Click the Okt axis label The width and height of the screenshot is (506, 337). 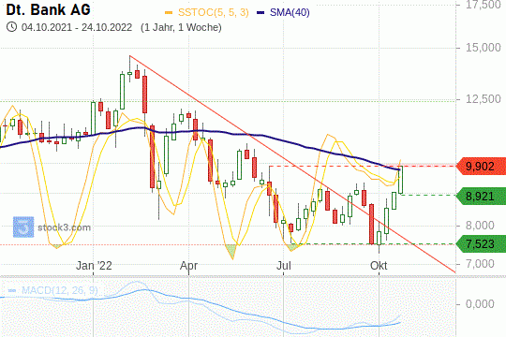click(x=379, y=266)
